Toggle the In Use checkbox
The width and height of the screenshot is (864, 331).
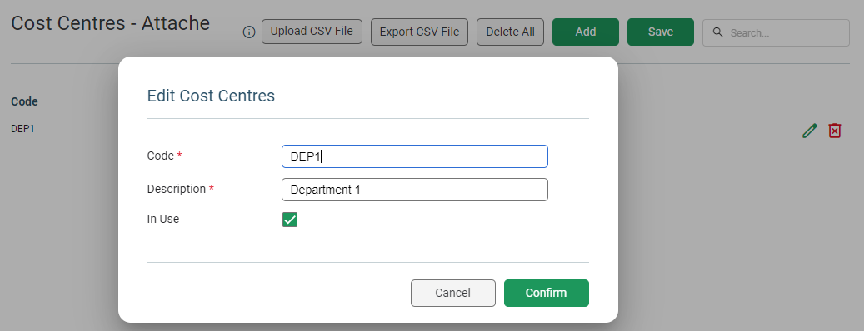click(290, 220)
